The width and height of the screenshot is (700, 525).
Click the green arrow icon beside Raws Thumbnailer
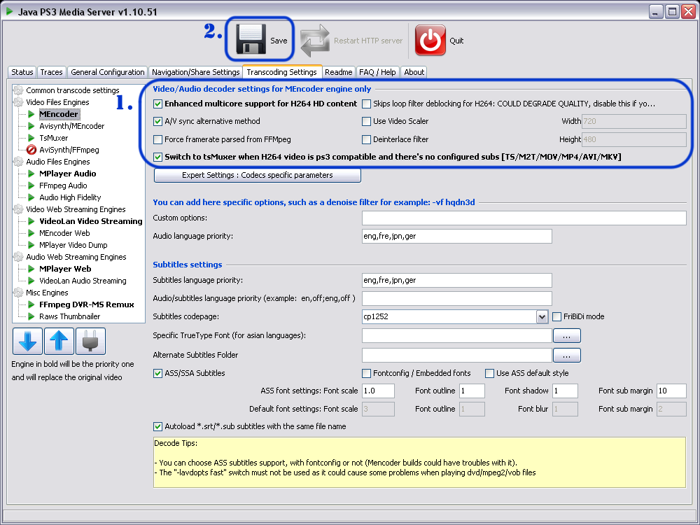(x=31, y=316)
